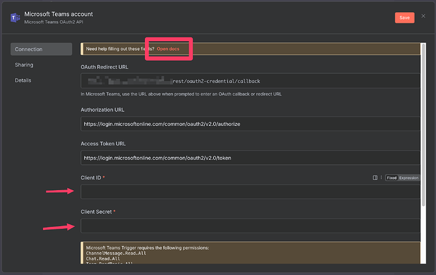Click the OAuth Redirect URL field

pyautogui.click(x=250, y=81)
